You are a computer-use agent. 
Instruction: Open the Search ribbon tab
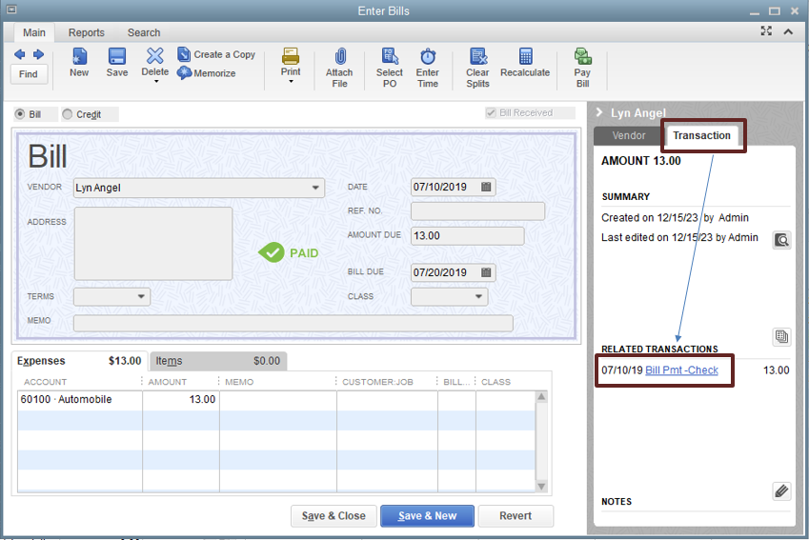tap(144, 32)
